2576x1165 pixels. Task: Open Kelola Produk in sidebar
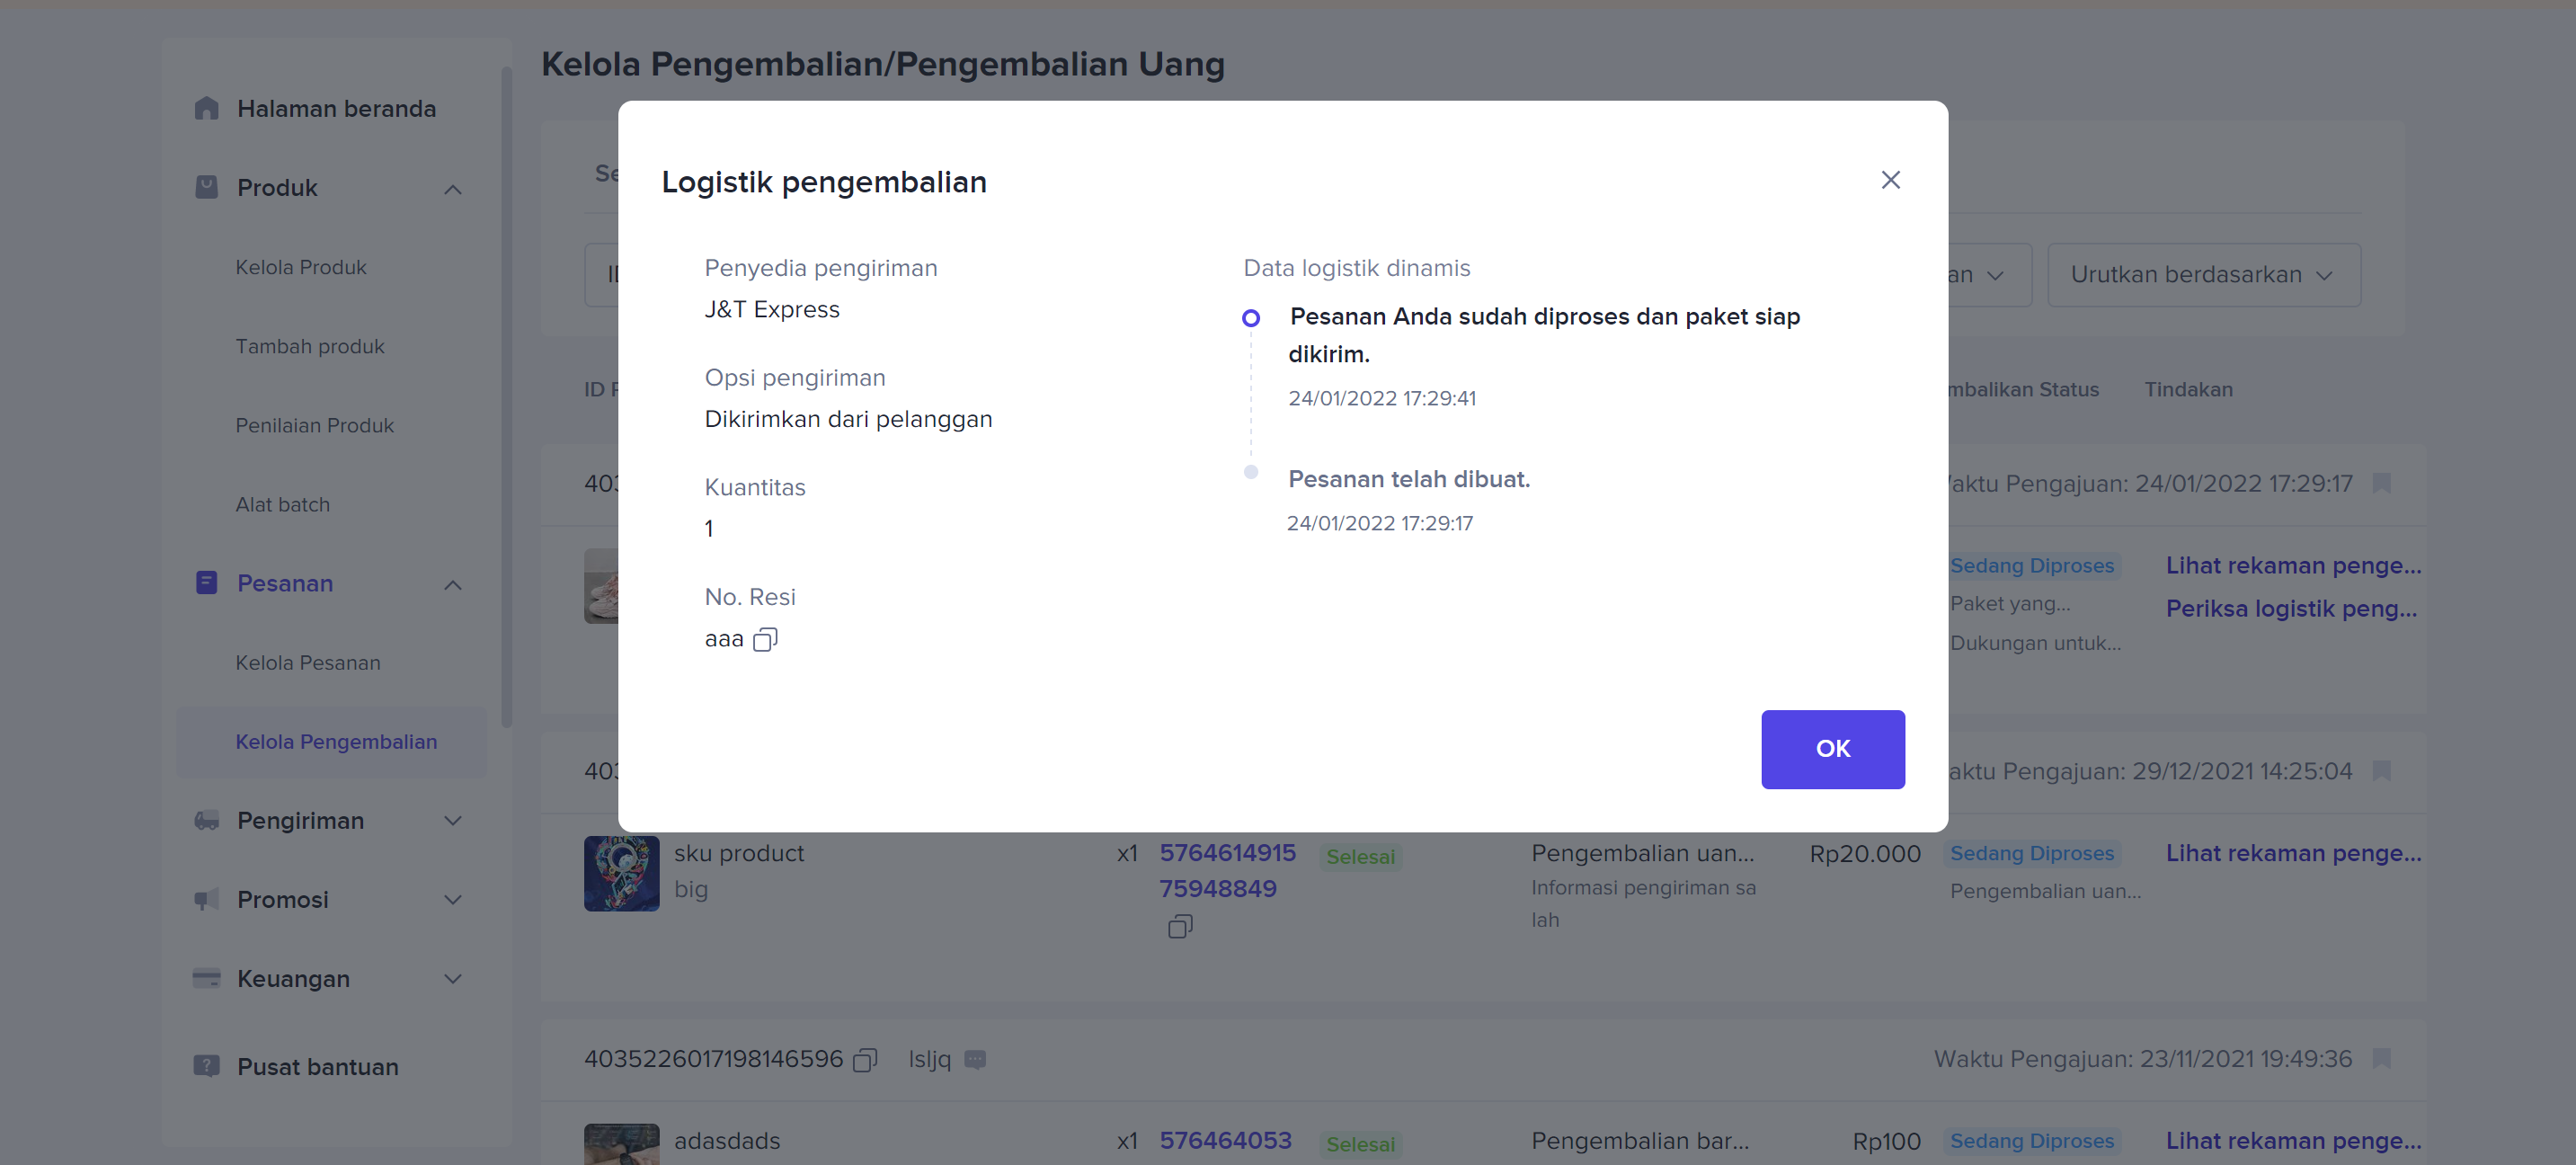pos(301,267)
